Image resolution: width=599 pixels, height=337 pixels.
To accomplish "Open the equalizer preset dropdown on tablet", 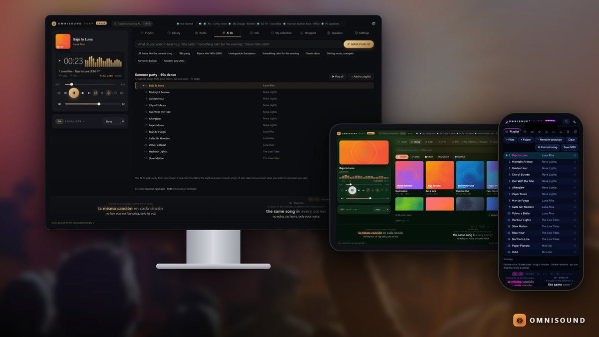I will coord(381,210).
